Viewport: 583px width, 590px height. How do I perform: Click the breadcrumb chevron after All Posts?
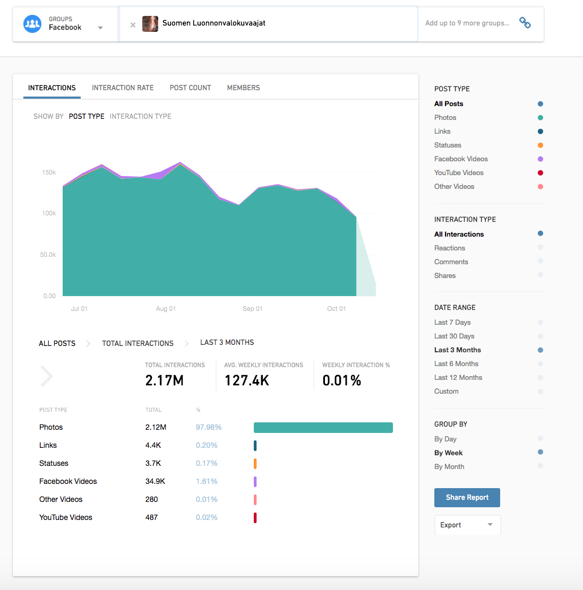pyautogui.click(x=89, y=343)
